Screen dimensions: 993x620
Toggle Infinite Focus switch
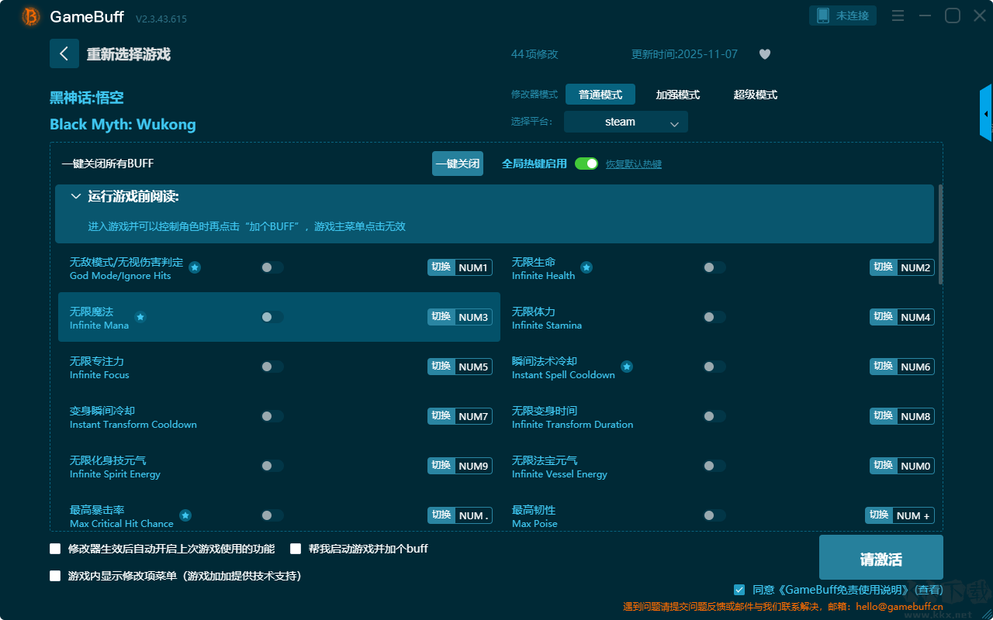click(272, 367)
